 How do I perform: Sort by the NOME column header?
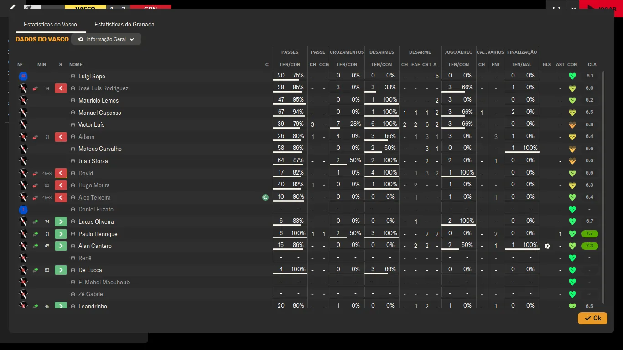pyautogui.click(x=76, y=65)
